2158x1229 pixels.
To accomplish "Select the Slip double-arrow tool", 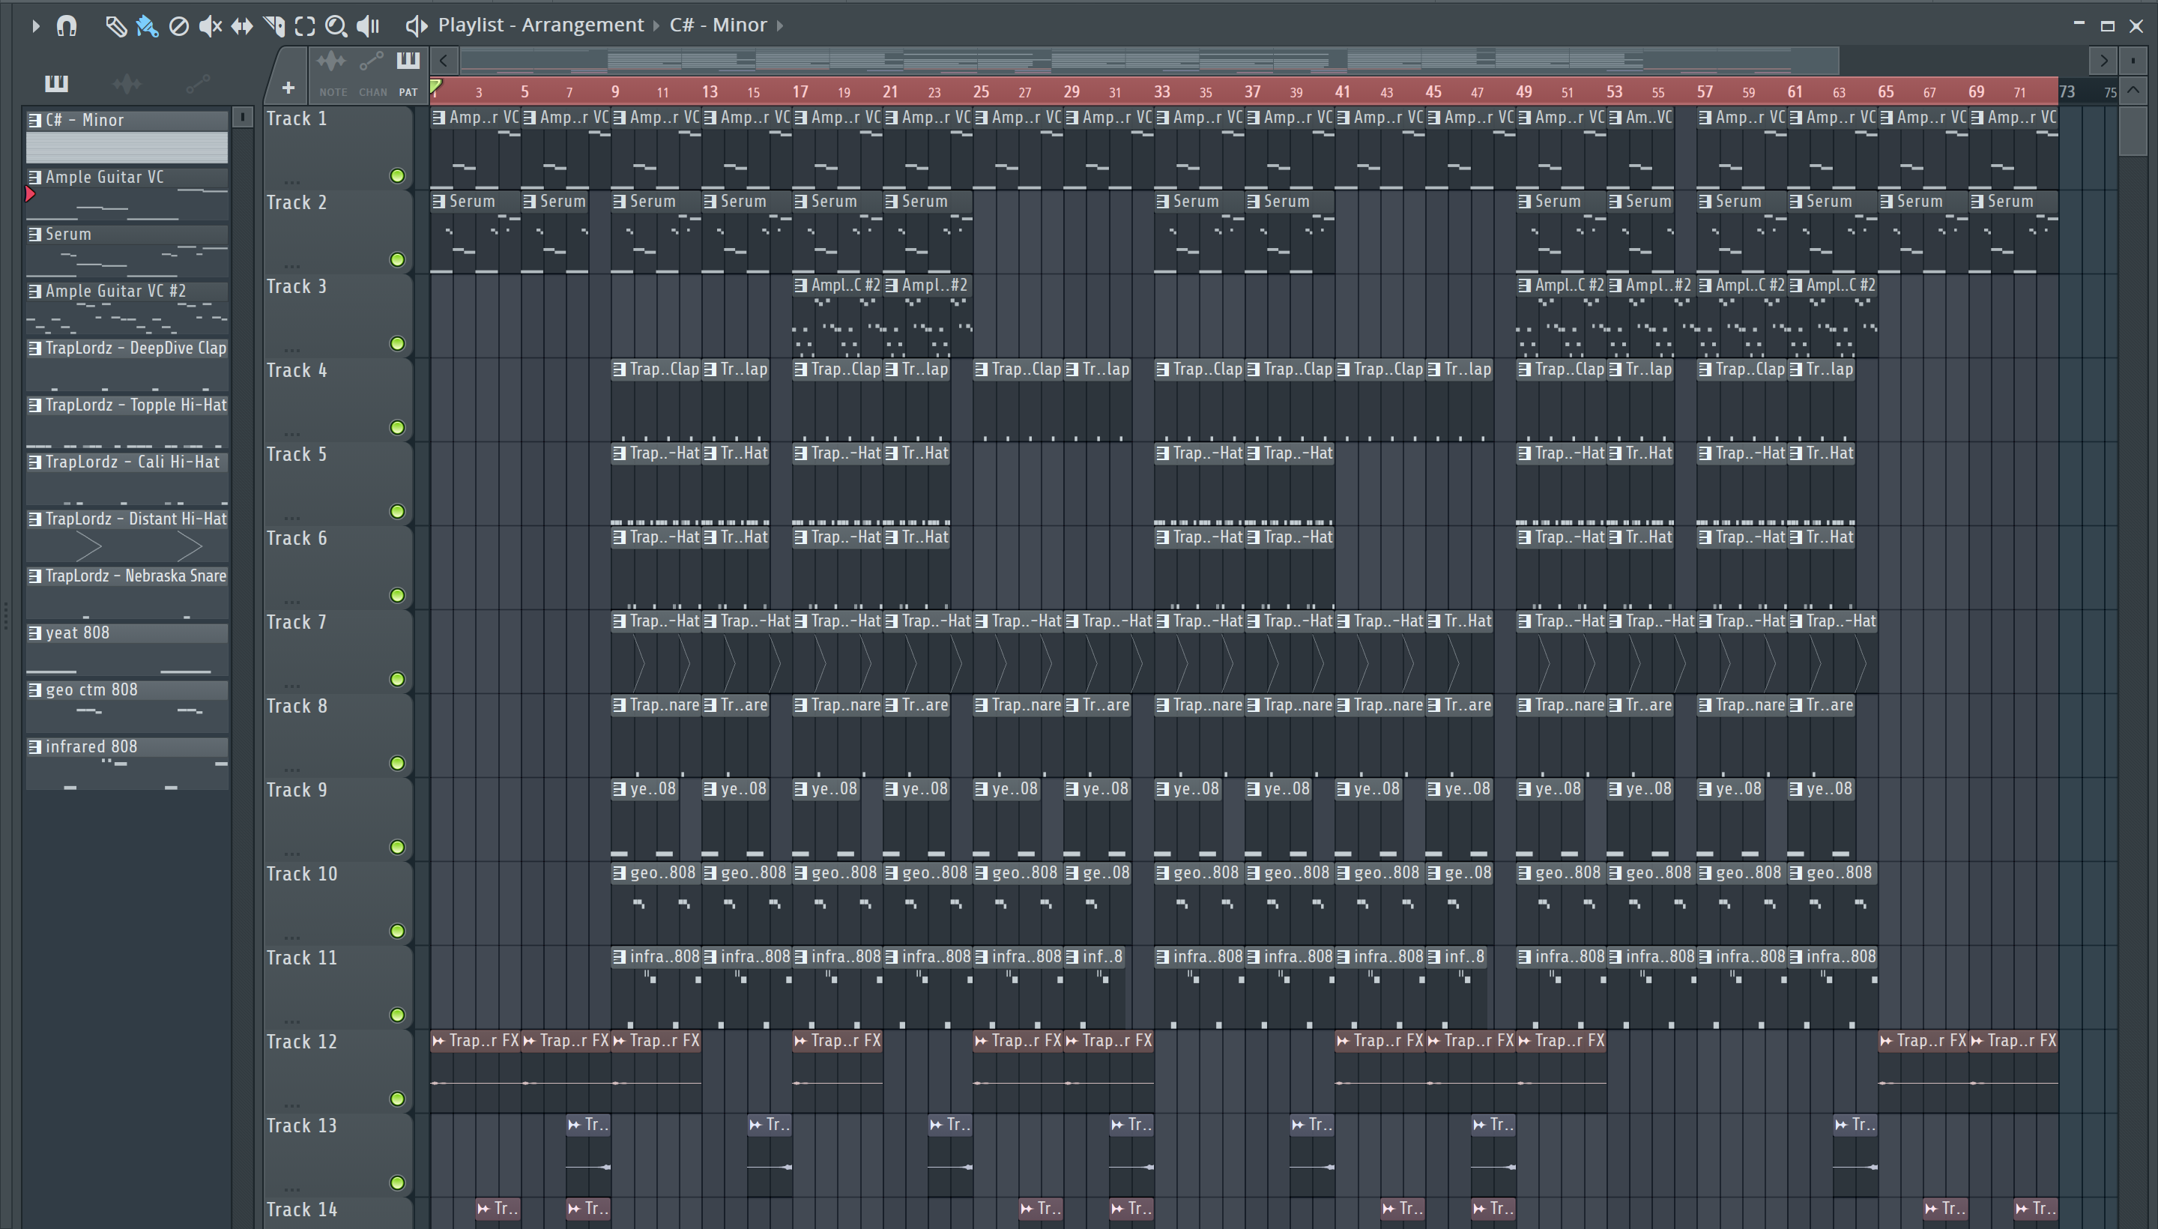I will click(x=241, y=26).
